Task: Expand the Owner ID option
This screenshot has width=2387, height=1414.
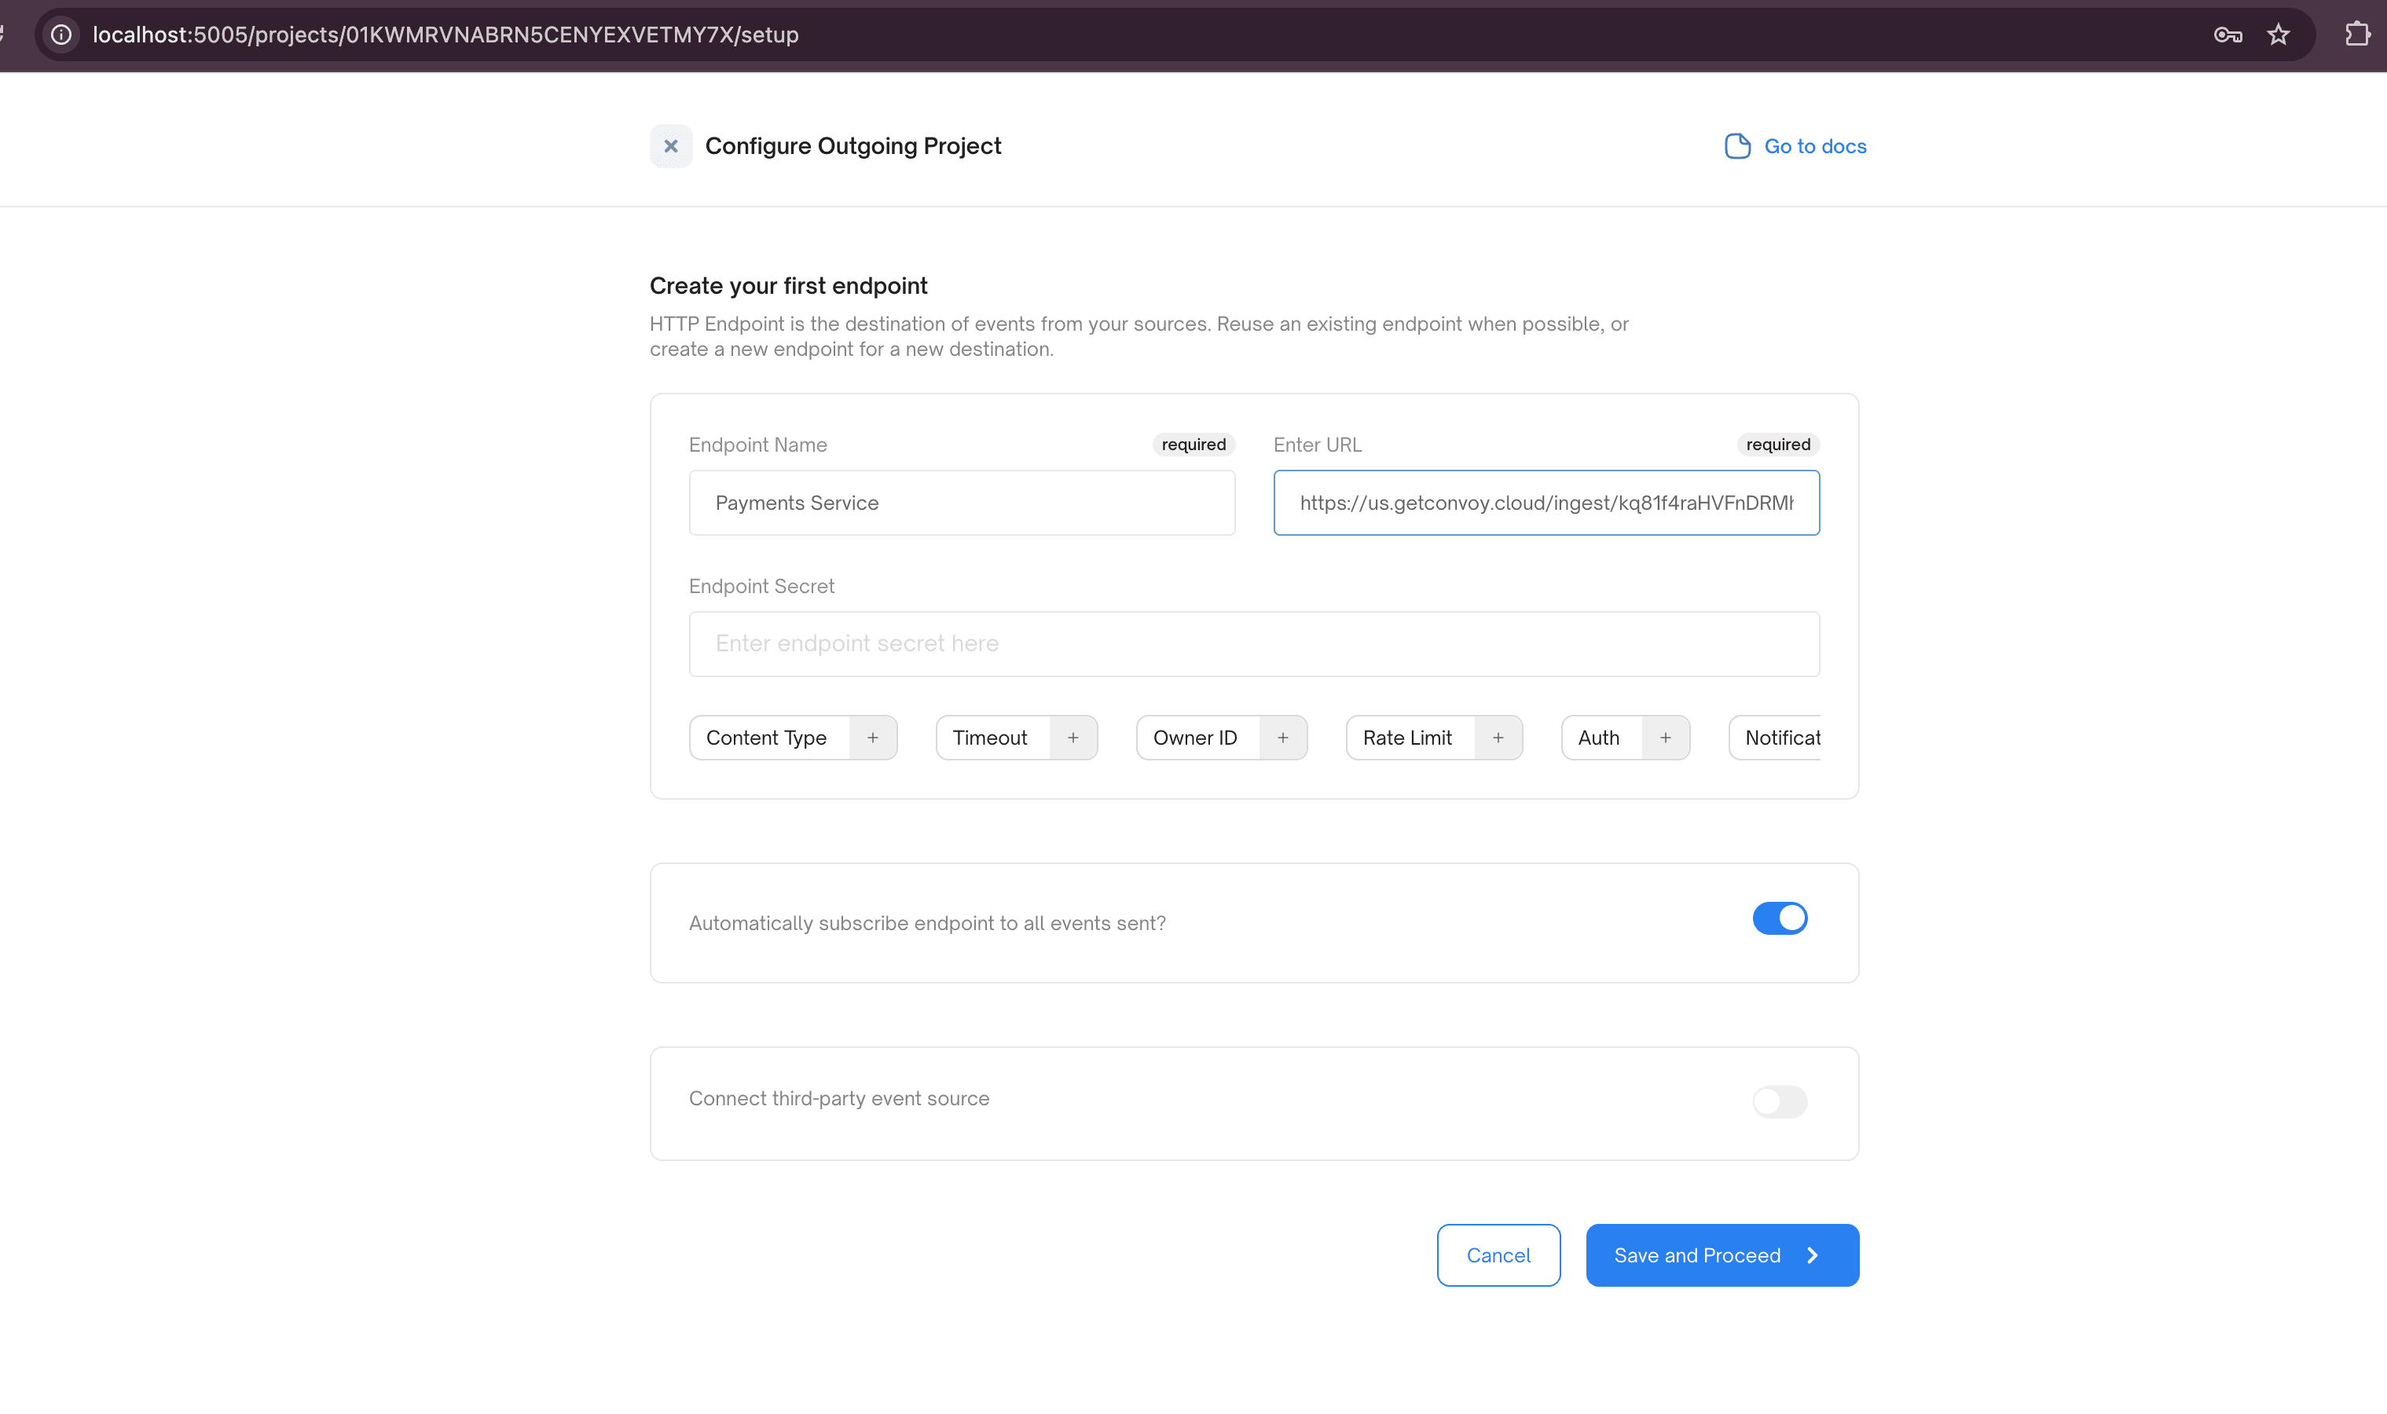Action: click(1222, 738)
